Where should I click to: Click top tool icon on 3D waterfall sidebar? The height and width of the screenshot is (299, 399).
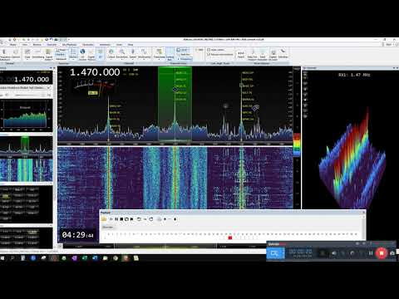tap(305, 73)
